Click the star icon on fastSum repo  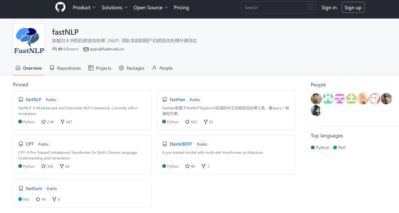[x=38, y=199]
